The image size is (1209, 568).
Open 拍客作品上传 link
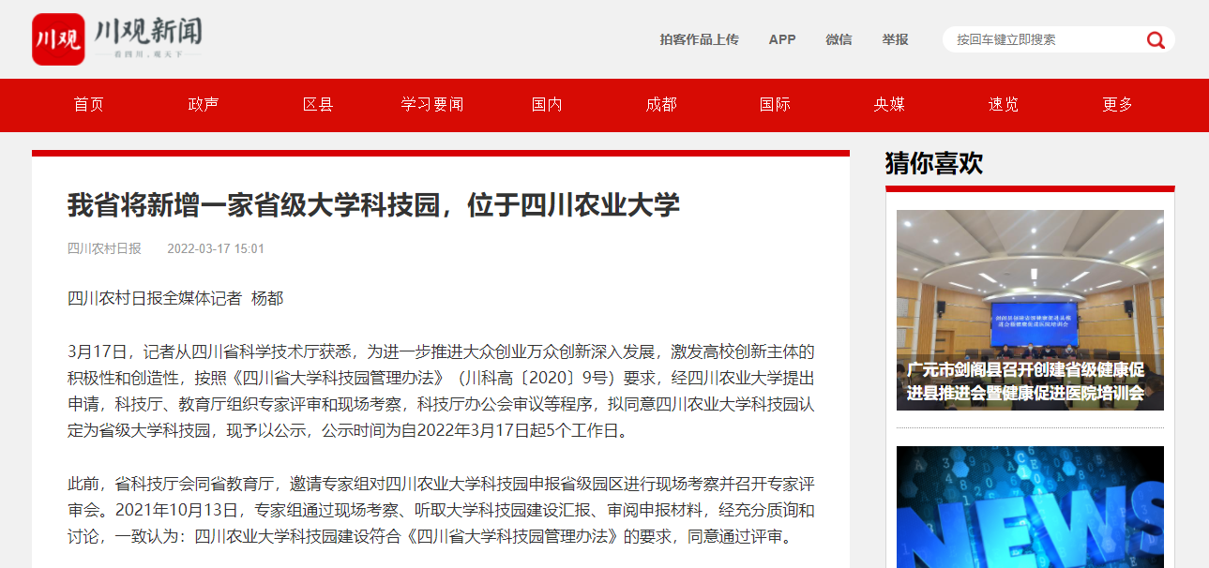[x=699, y=39]
